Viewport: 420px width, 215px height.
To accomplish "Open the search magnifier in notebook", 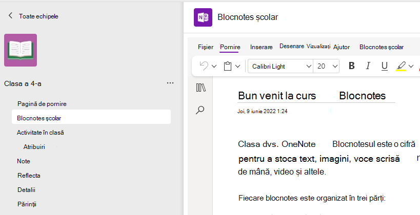I will point(200,110).
